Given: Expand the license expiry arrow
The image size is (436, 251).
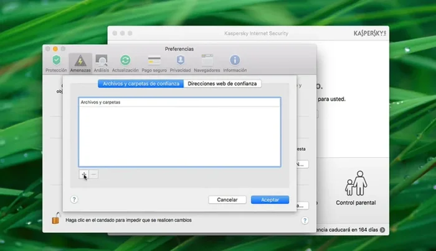Looking at the screenshot, I should point(382,229).
